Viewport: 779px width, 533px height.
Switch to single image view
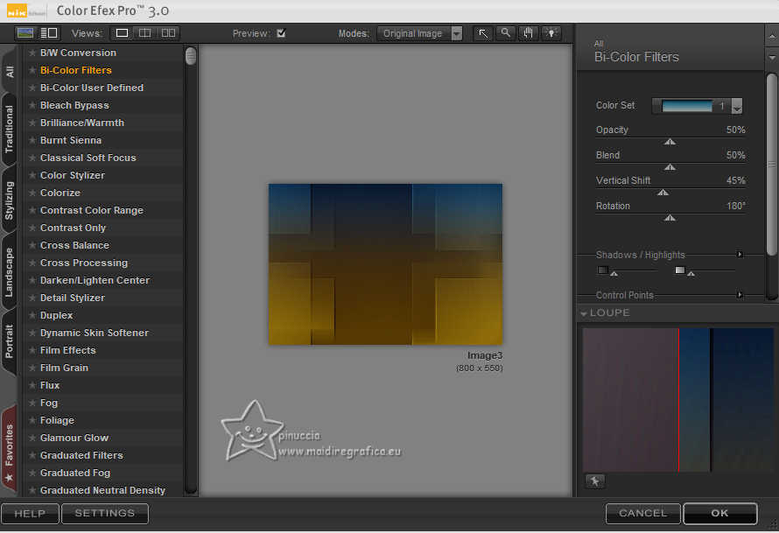pos(122,33)
